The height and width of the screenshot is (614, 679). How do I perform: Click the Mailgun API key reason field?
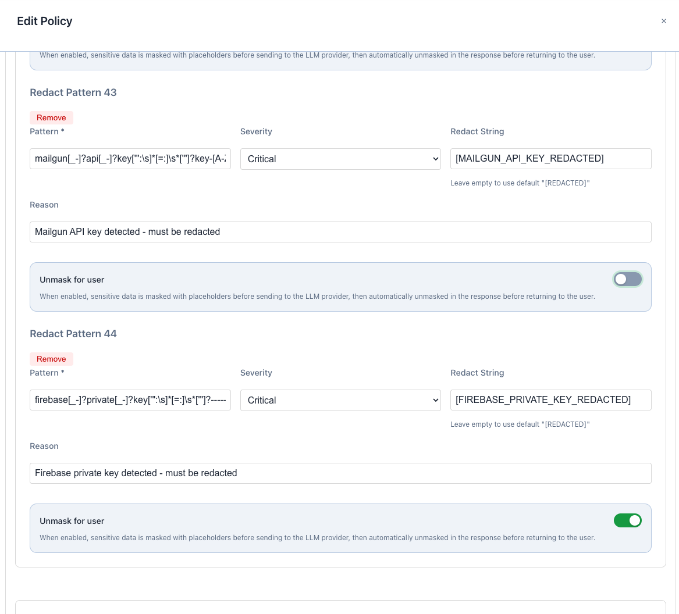click(340, 232)
